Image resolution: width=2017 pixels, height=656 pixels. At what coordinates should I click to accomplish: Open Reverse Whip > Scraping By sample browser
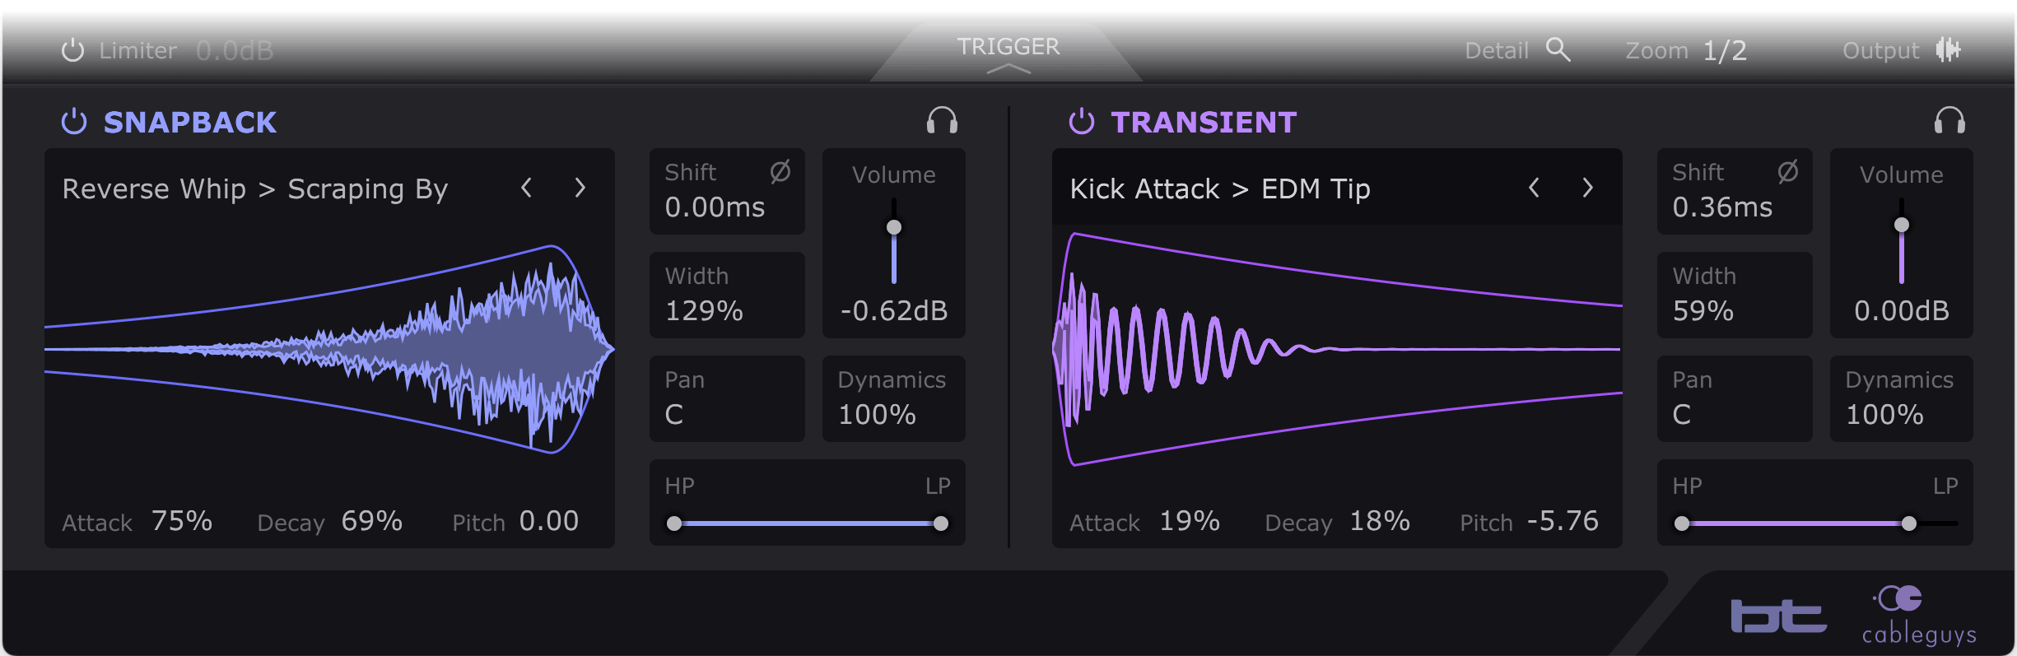coord(255,189)
